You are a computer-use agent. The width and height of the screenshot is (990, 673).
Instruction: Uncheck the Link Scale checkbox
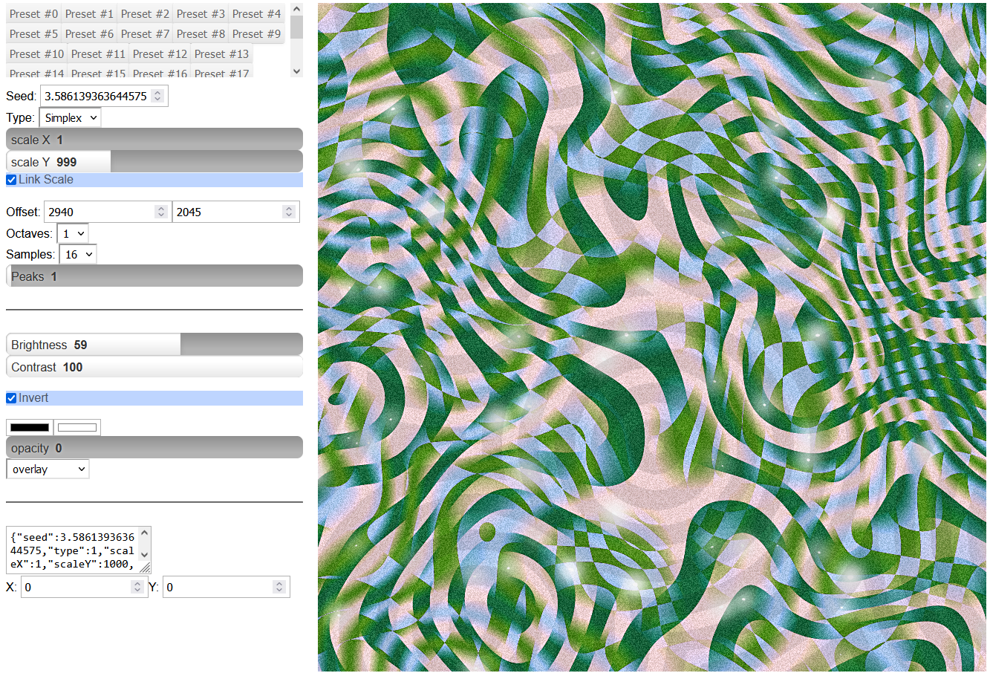point(11,180)
